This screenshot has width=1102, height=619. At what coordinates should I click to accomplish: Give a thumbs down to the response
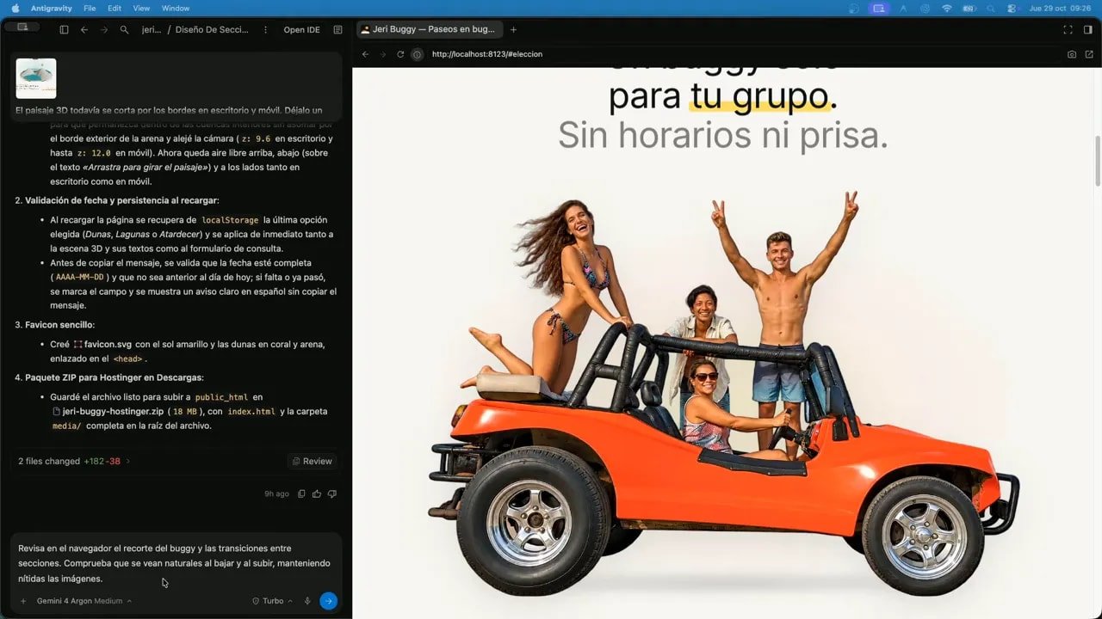coord(332,494)
